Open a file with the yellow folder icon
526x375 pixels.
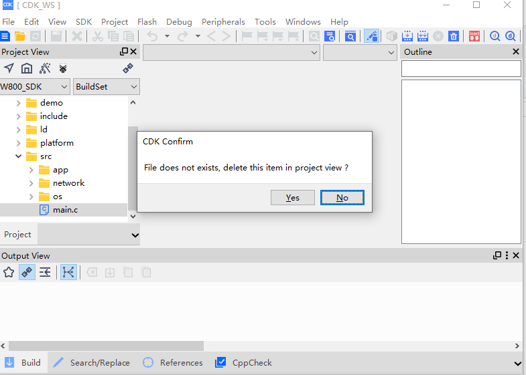pos(20,36)
